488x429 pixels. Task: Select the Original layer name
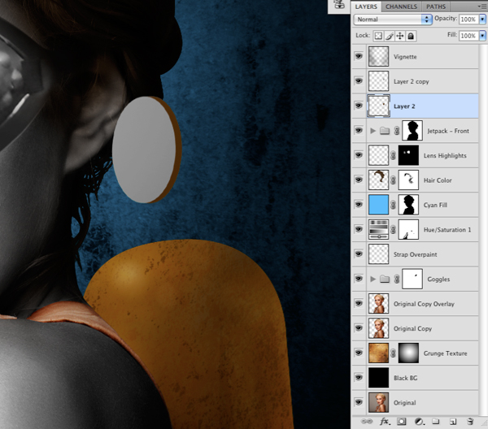[x=404, y=402]
